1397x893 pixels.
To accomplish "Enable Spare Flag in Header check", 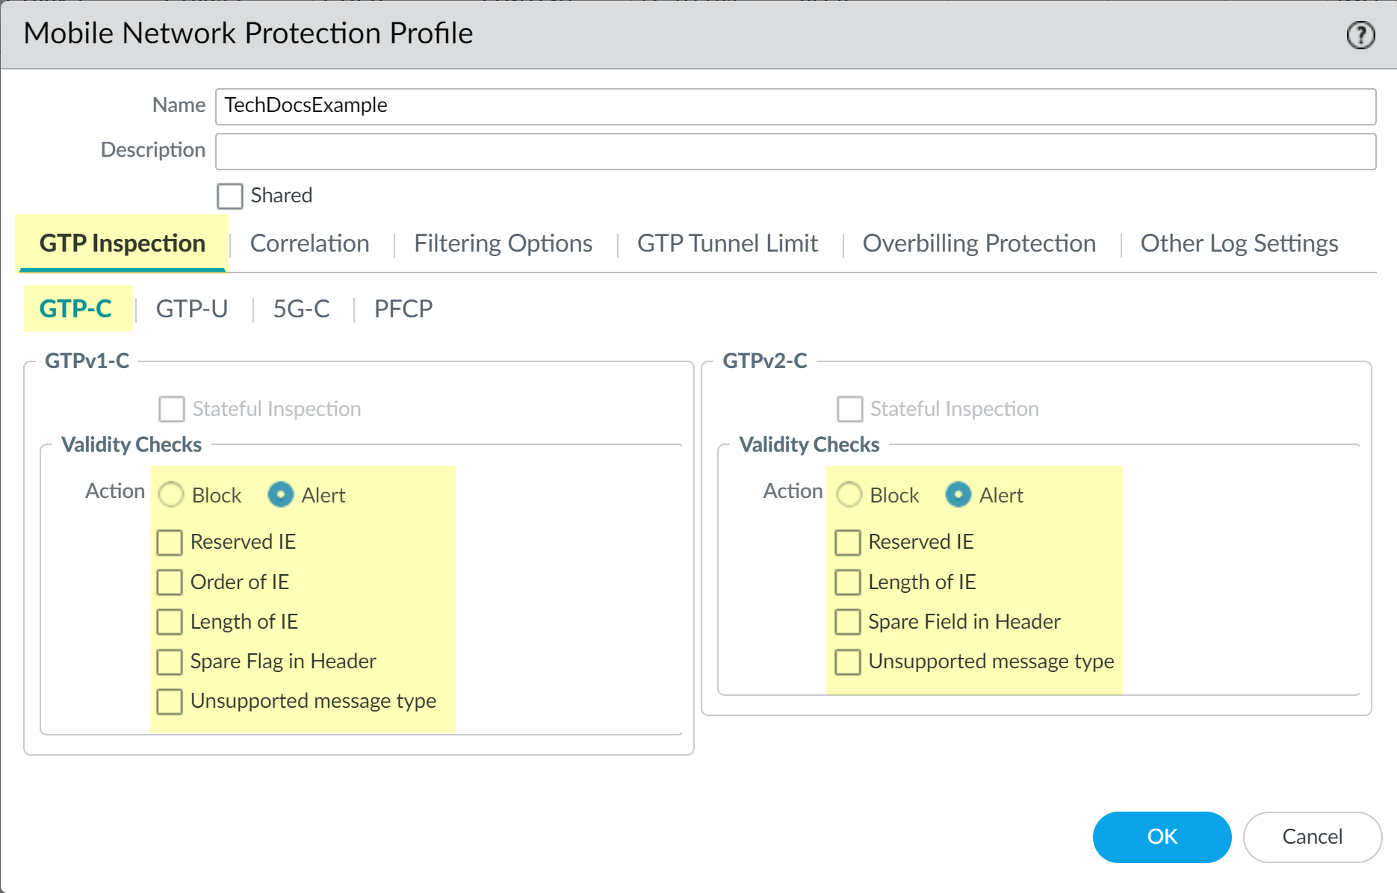I will click(x=170, y=662).
